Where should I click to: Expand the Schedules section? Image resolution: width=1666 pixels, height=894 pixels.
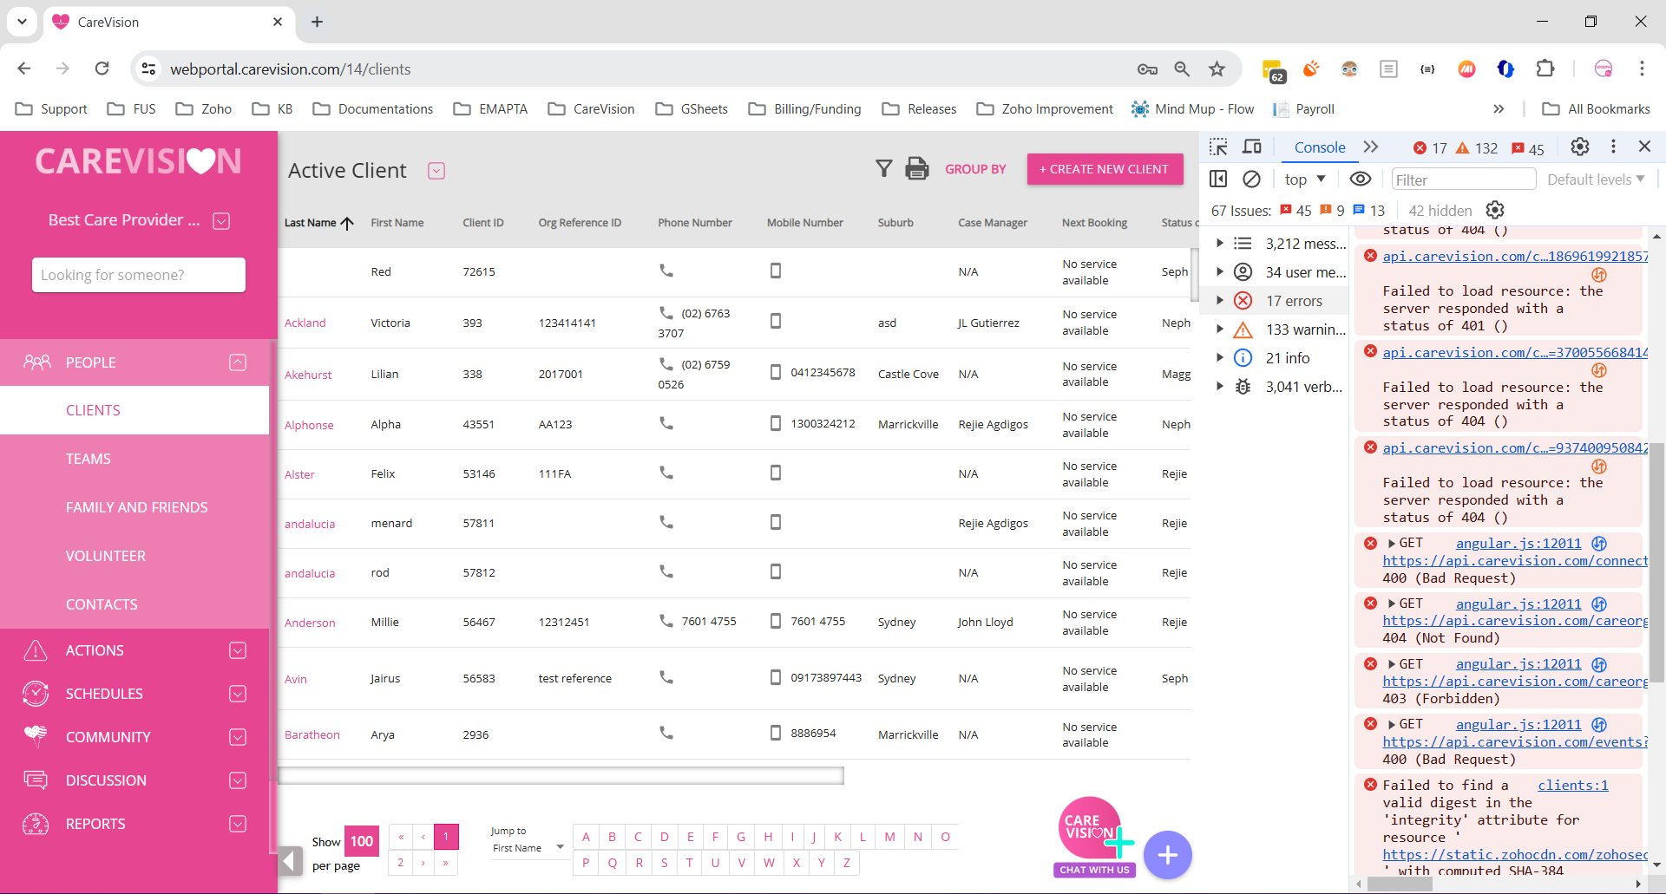point(238,694)
